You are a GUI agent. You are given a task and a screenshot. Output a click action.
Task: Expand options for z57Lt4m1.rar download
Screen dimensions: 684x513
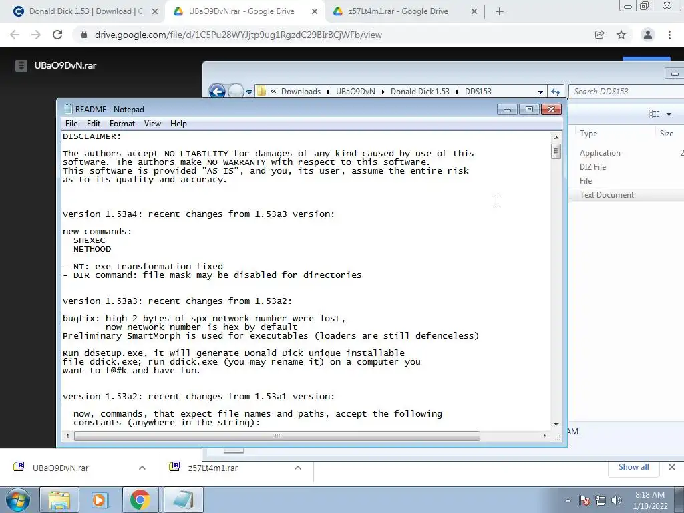click(x=298, y=468)
